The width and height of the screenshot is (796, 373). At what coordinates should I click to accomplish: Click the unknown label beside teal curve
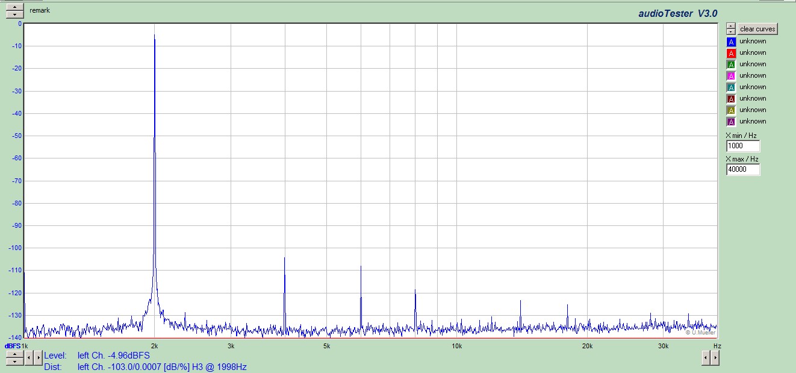tap(753, 87)
